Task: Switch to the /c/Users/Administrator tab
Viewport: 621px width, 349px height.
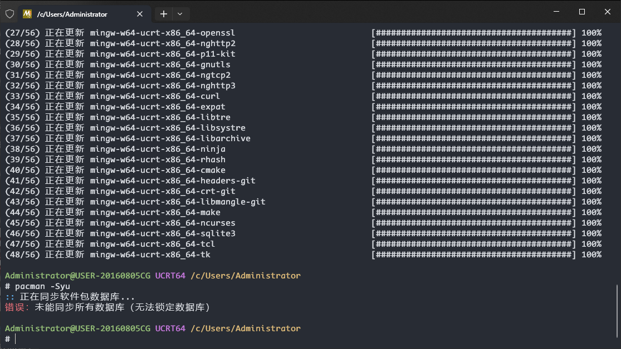Action: coord(78,14)
